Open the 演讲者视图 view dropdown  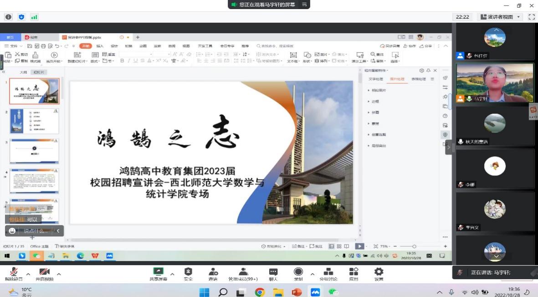coord(500,17)
